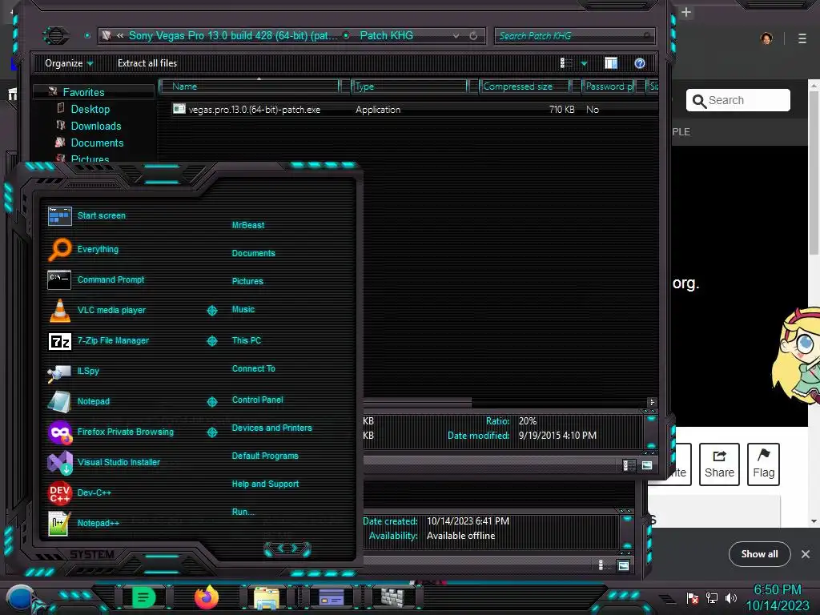This screenshot has height=615, width=820.
Task: Click browser Search box on the webpage
Action: pyautogui.click(x=738, y=100)
